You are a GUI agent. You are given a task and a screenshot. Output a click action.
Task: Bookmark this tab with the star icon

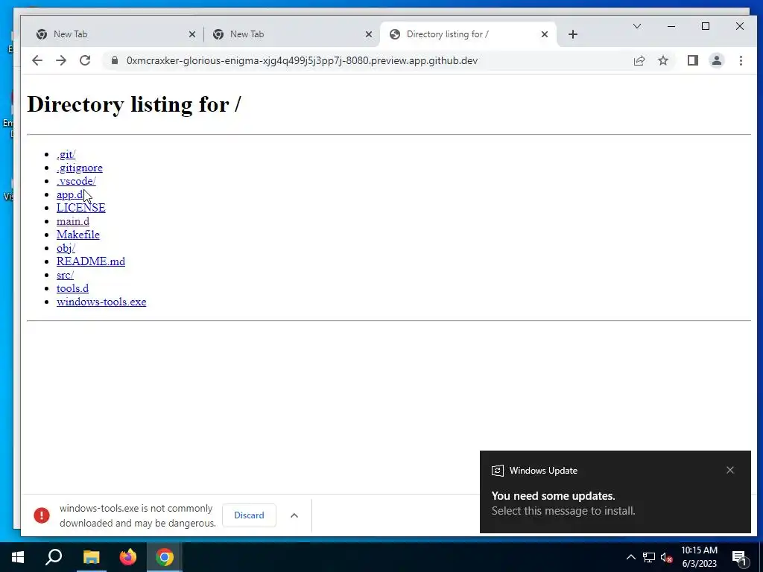[662, 60]
